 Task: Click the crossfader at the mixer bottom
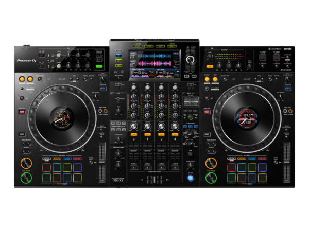point(154,179)
